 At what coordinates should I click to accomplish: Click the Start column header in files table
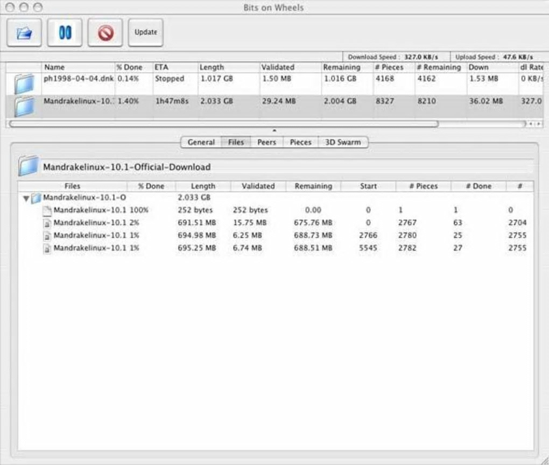click(368, 186)
